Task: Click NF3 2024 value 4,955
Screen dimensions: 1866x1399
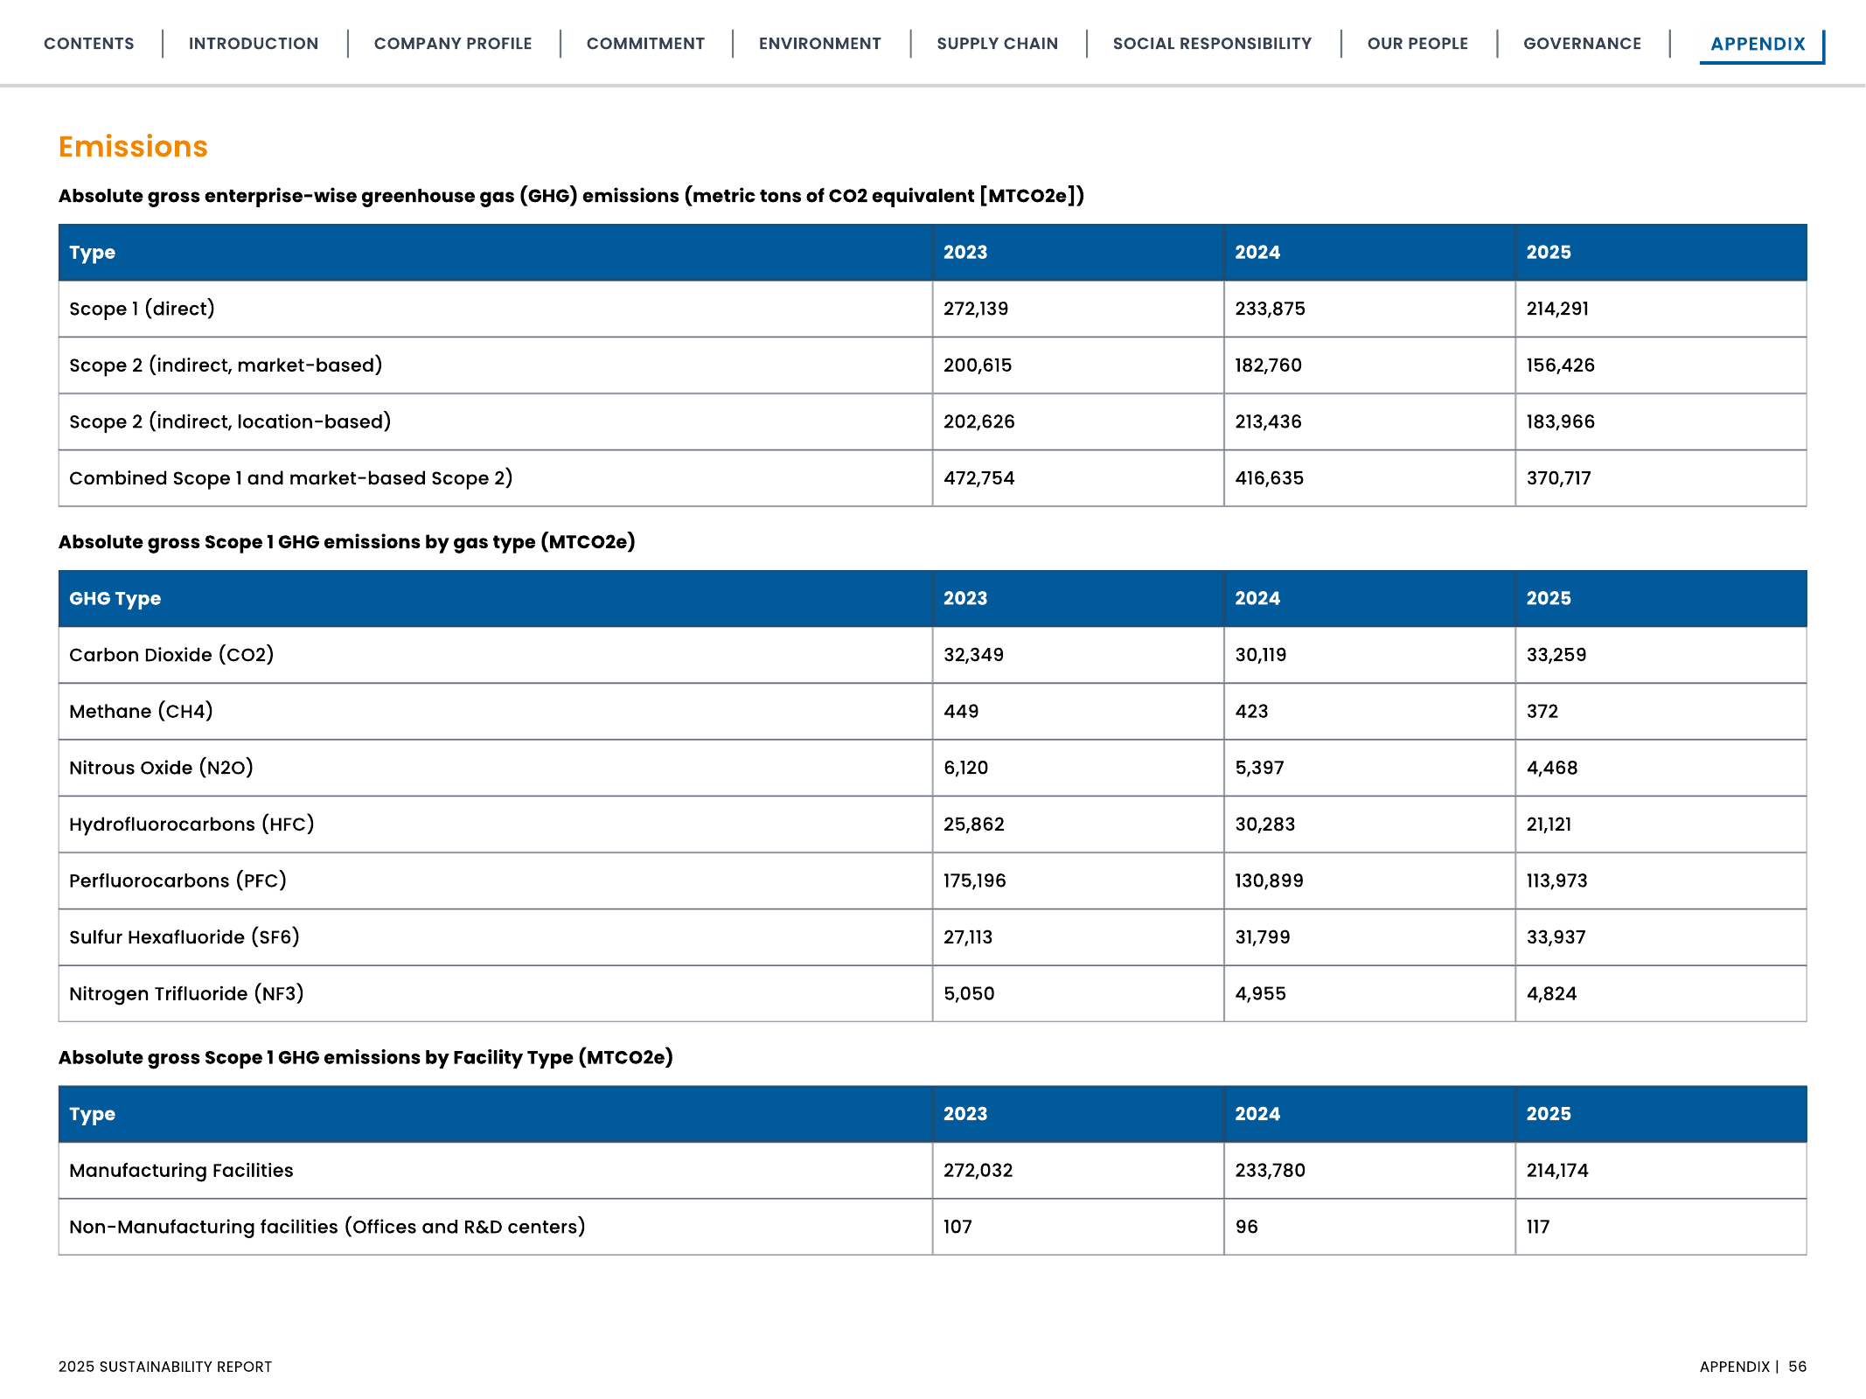Action: point(1260,994)
